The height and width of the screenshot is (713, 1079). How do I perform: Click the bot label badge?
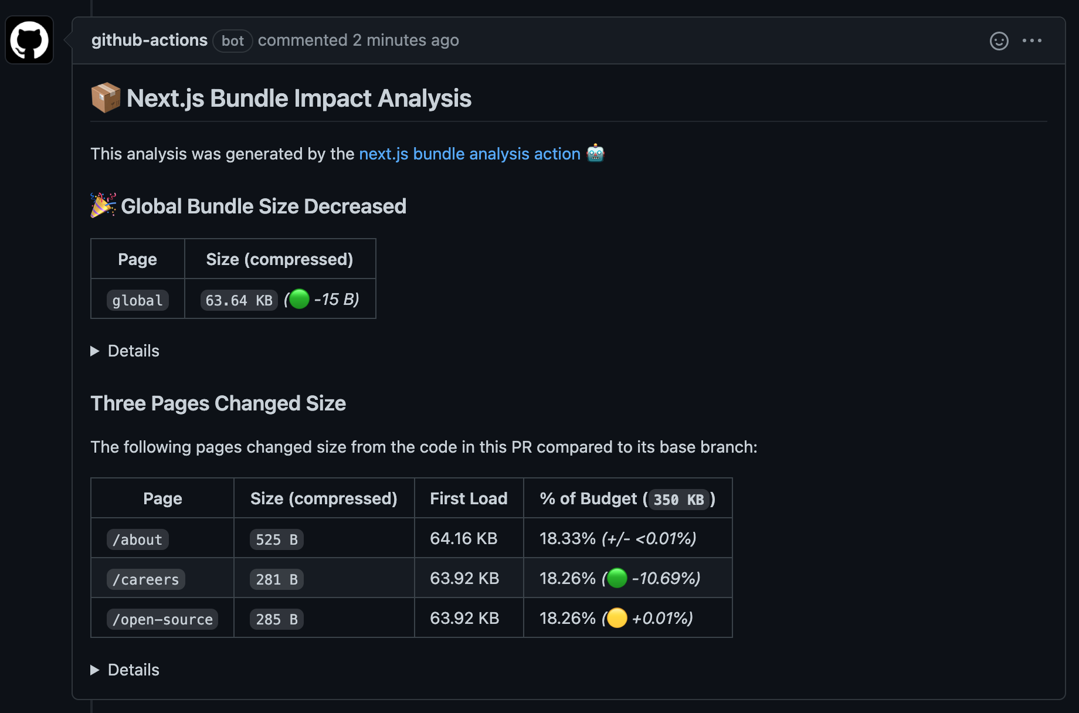232,41
